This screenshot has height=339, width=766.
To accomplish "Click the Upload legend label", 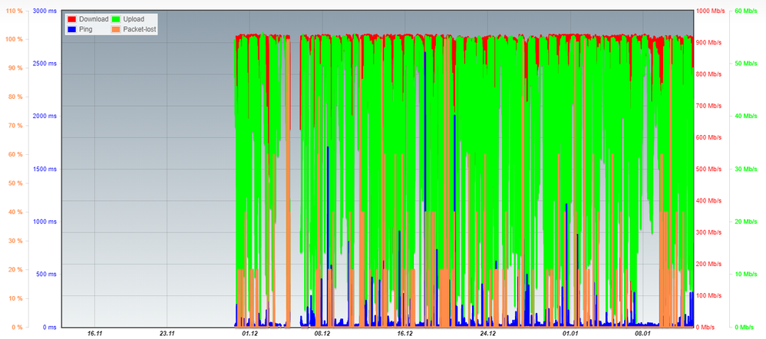I will [x=134, y=19].
